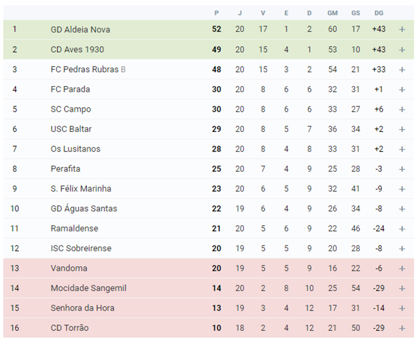Open the ISC Sobreirense team link
The height and width of the screenshot is (344, 416).
[x=81, y=248]
